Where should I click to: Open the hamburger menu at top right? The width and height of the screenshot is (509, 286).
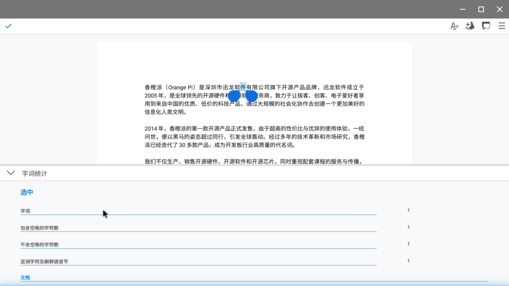(x=501, y=26)
